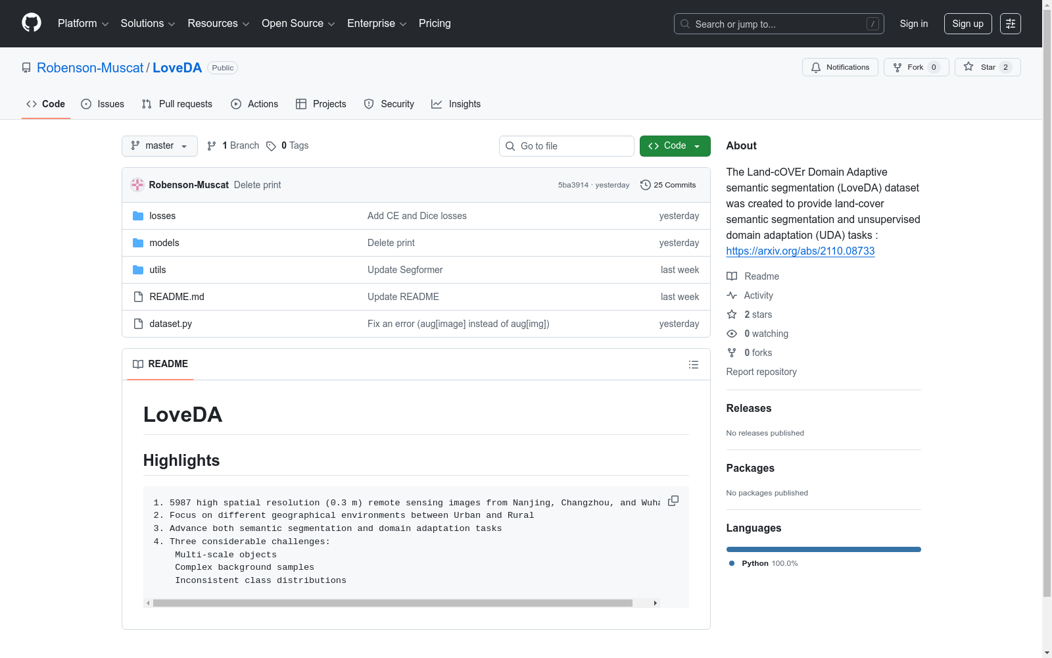Open the Insights tab
Viewport: 1052px width, 658px height.
pos(456,104)
